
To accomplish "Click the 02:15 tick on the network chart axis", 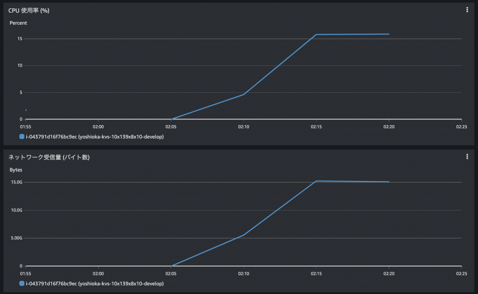I will click(x=316, y=273).
